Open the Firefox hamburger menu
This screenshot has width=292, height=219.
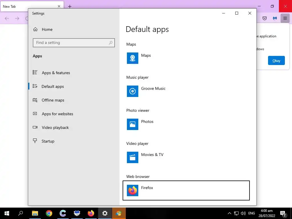pyautogui.click(x=285, y=18)
